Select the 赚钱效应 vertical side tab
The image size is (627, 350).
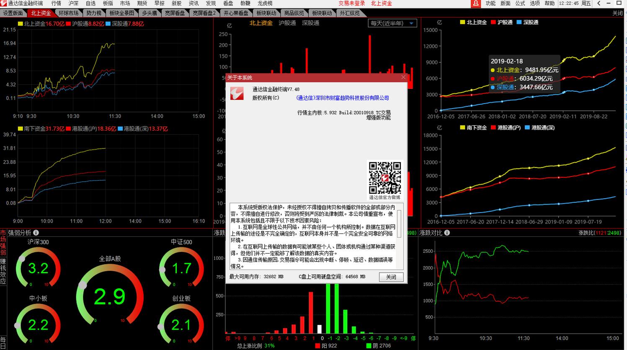coord(3,271)
